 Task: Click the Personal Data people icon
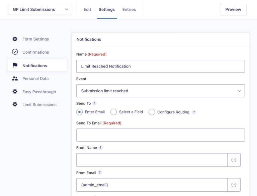pyautogui.click(x=15, y=79)
